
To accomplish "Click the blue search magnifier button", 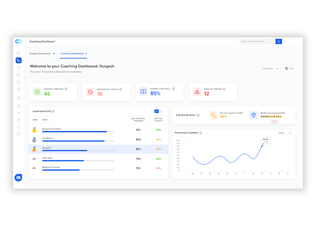I will (x=279, y=41).
